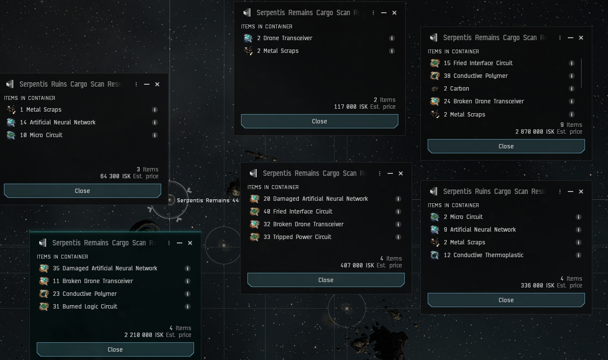Click scrollbar in nine-item cargo list
The width and height of the screenshot is (608, 360).
pos(582,73)
